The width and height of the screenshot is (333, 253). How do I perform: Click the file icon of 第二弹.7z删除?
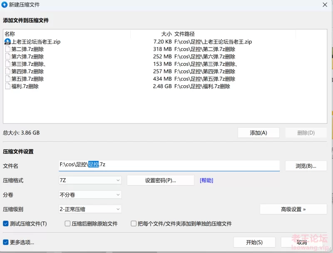click(7, 49)
